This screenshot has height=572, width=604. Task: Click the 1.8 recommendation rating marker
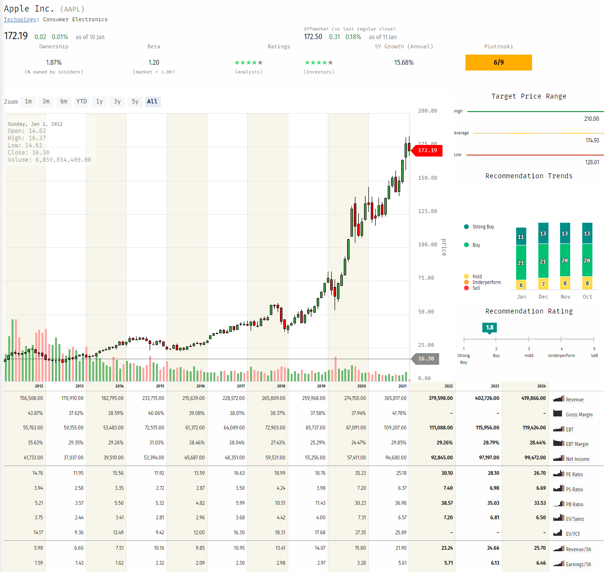click(490, 328)
